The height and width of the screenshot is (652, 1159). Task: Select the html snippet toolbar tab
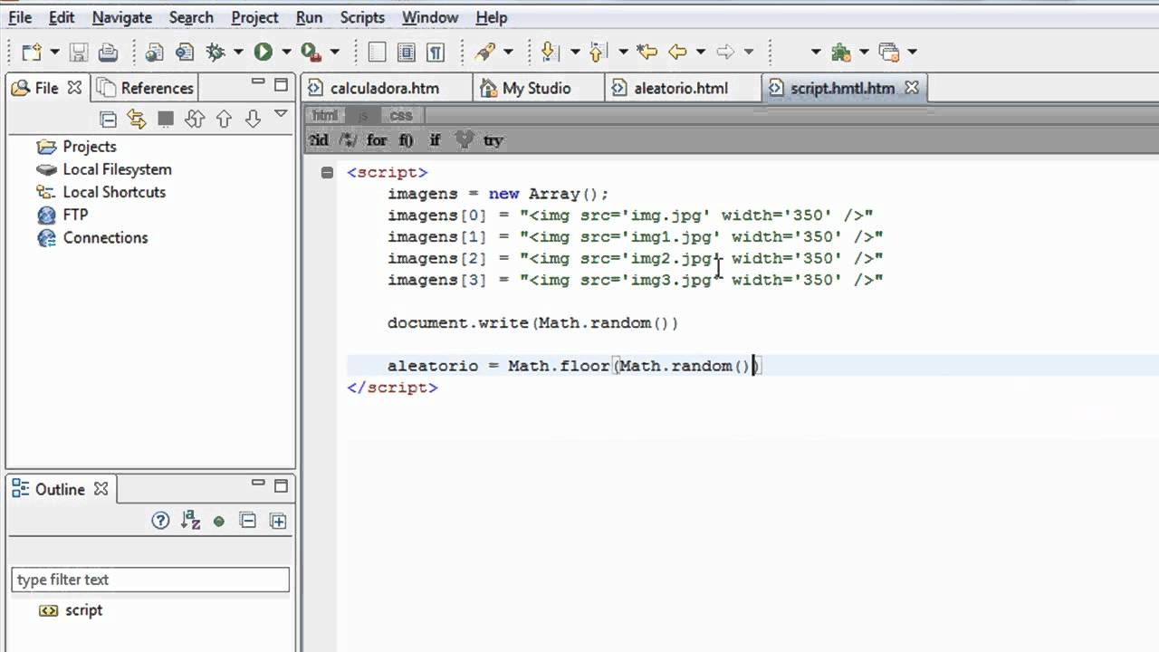click(324, 115)
